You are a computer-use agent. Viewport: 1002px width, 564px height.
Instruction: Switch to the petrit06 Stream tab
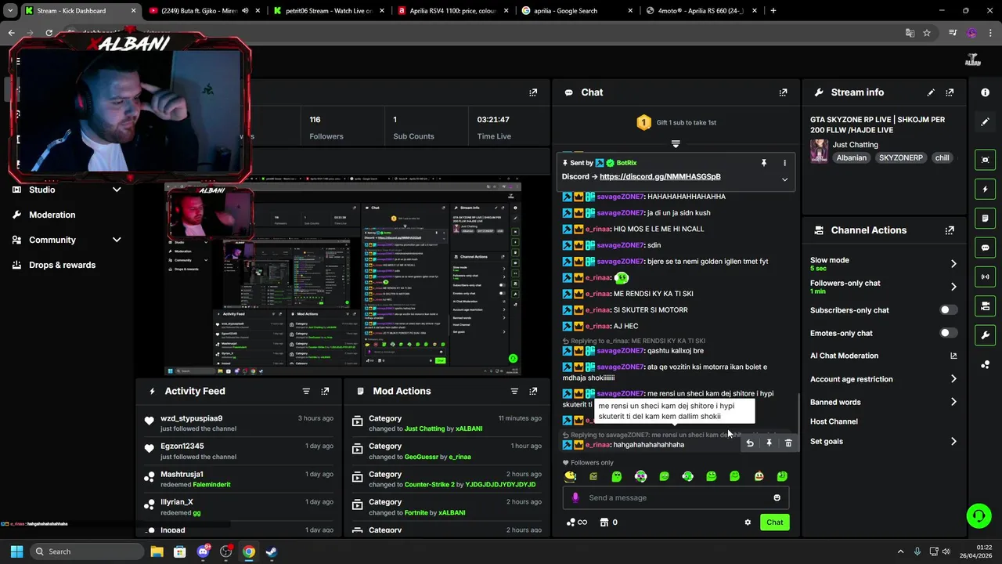coord(329,11)
